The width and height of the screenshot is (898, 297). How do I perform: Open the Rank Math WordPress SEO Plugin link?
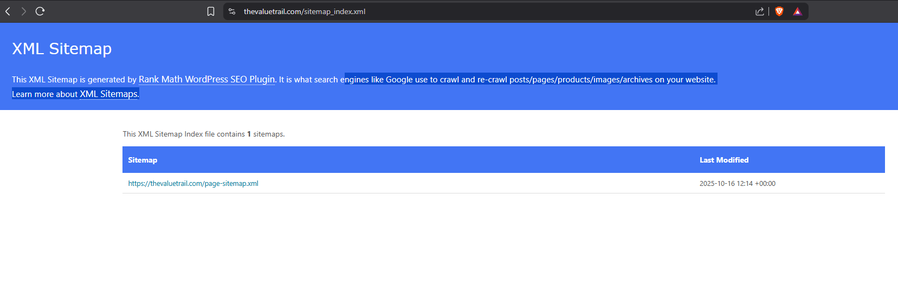coord(206,79)
